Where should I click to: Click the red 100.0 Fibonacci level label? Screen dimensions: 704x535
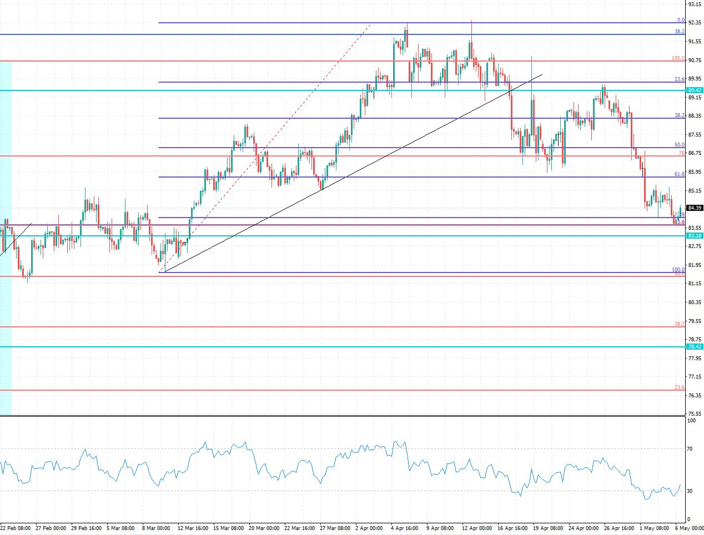pos(677,58)
